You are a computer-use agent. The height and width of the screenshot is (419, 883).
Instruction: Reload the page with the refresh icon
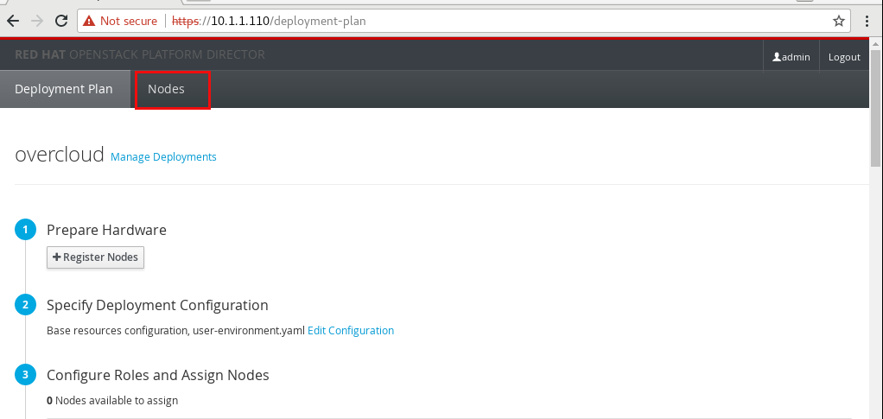pyautogui.click(x=60, y=22)
